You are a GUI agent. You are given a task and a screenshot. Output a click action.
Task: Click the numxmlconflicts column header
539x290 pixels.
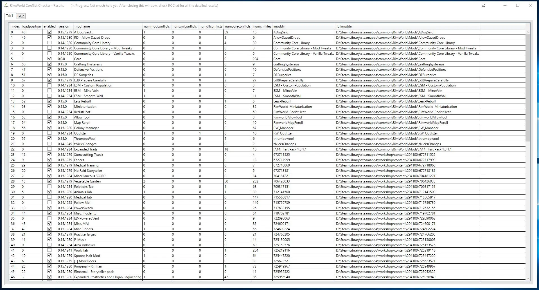click(x=185, y=26)
